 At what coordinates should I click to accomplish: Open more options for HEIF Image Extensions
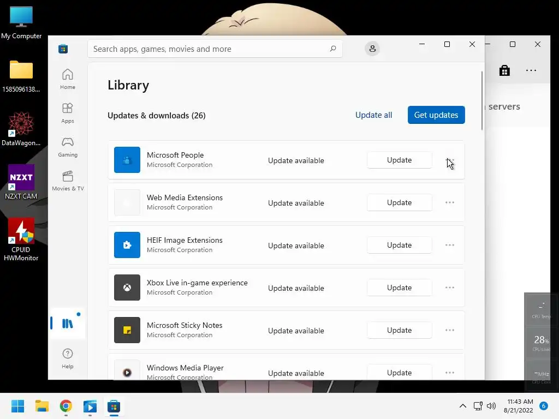450,245
